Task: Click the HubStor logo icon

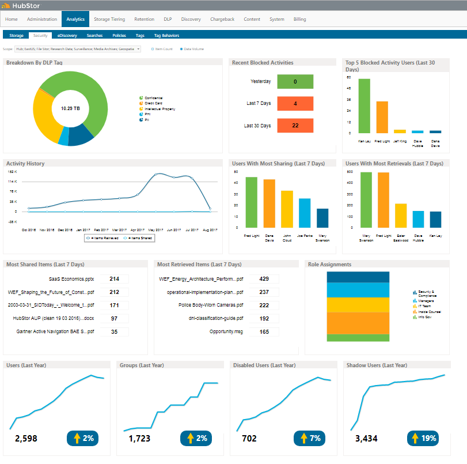Action: click(6, 6)
